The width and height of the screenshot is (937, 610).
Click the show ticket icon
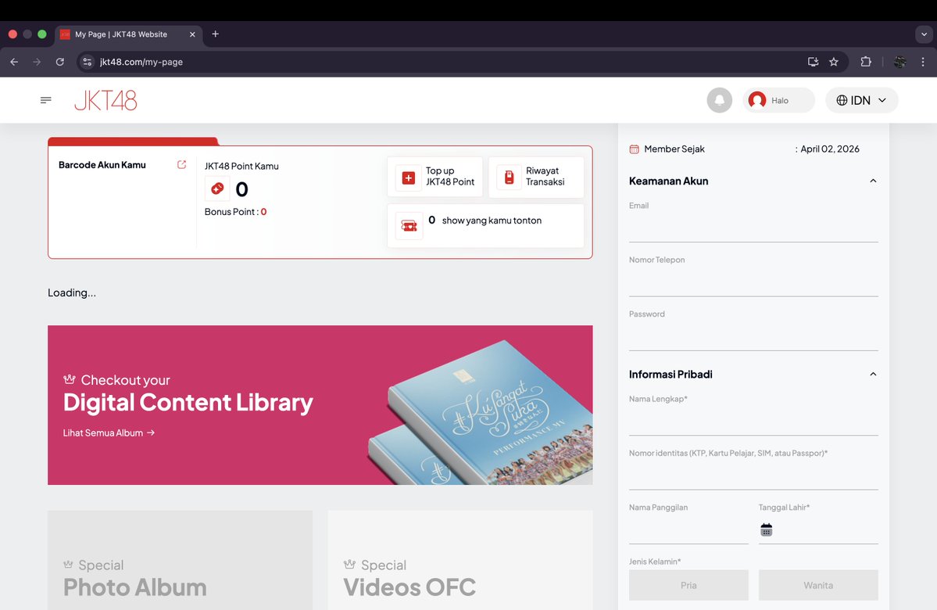click(x=409, y=226)
